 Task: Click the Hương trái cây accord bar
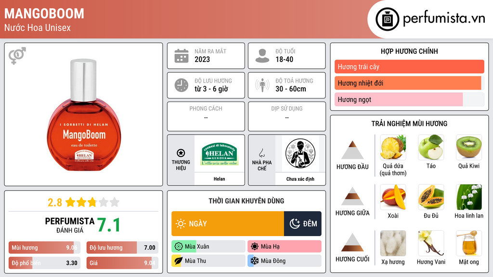(409, 66)
